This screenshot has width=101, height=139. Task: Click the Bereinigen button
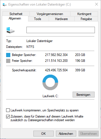click(83, 95)
